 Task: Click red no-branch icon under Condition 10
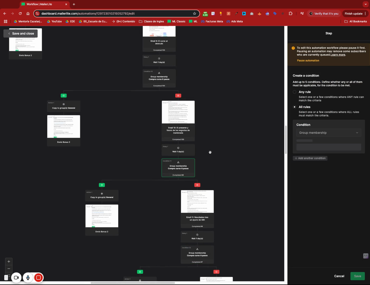[x=178, y=96]
